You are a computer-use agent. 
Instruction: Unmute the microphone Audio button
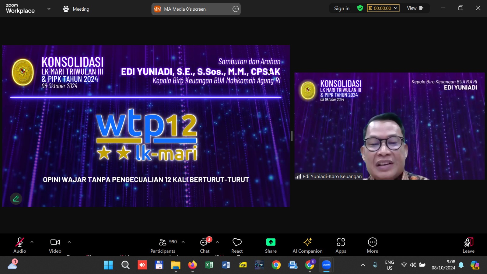(20, 245)
